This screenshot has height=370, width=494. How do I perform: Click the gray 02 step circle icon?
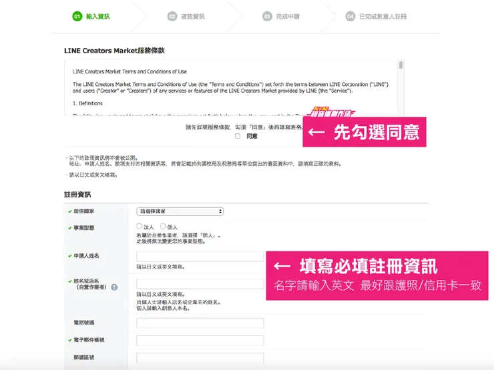pos(172,17)
